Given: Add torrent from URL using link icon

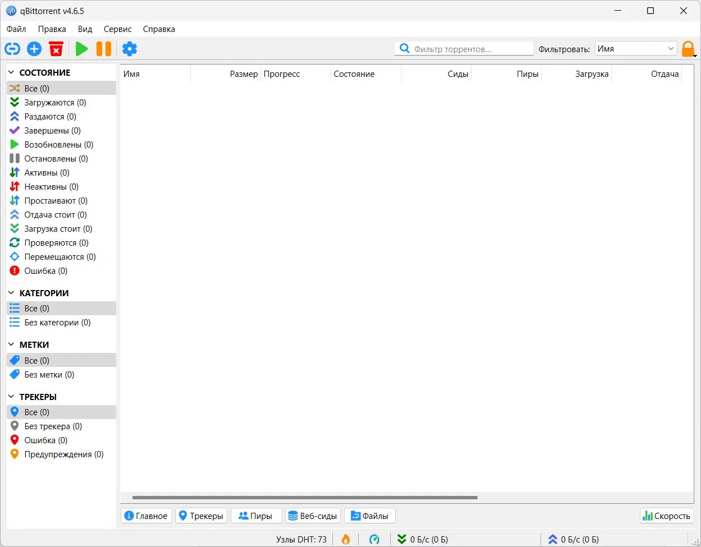Looking at the screenshot, I should [x=12, y=49].
